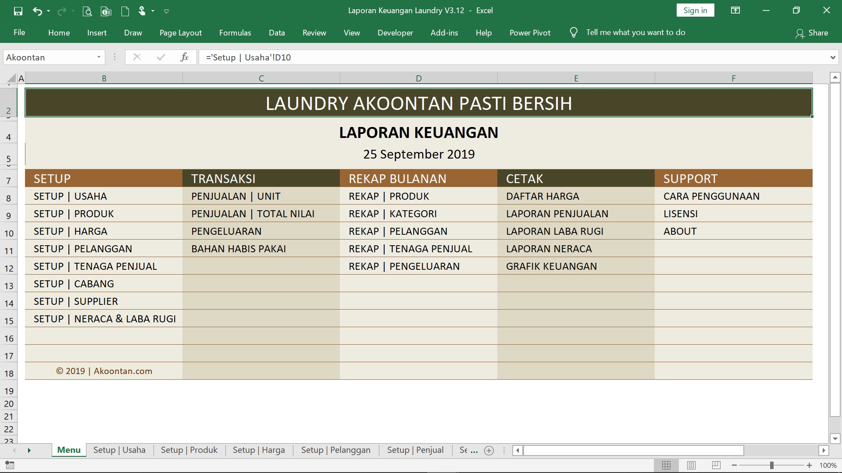Open the Page Layout ribbon tab

[181, 32]
